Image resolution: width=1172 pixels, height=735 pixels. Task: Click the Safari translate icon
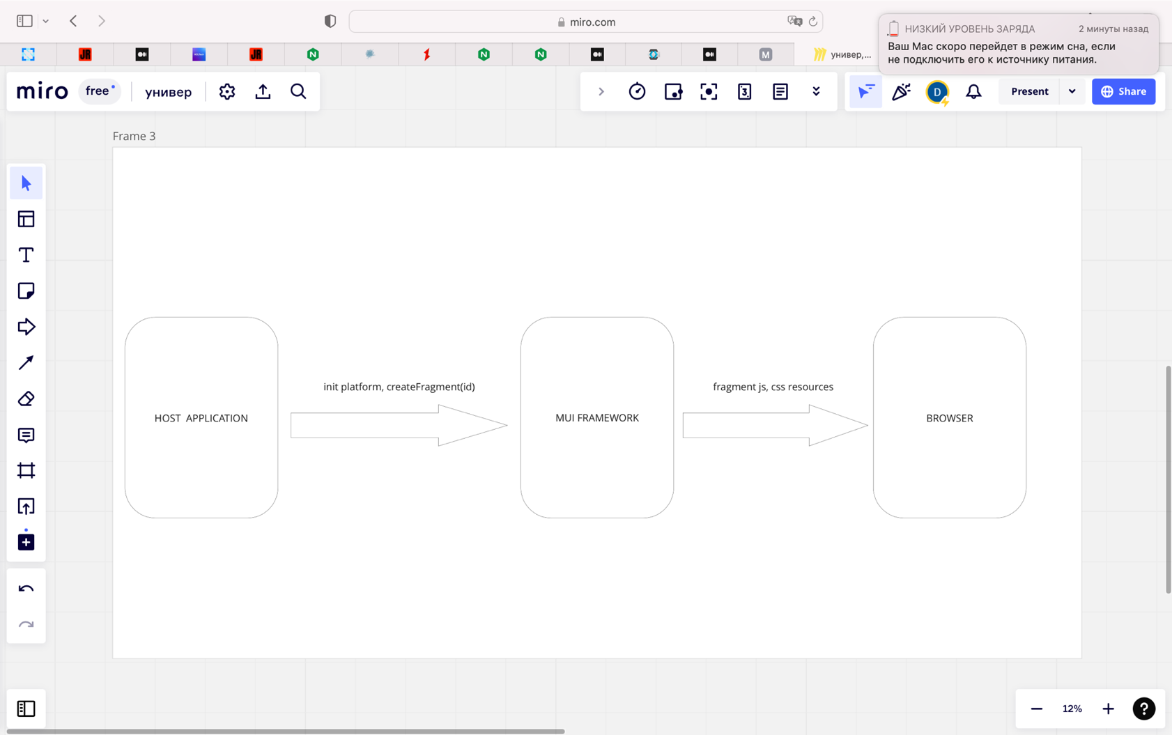[x=794, y=22]
